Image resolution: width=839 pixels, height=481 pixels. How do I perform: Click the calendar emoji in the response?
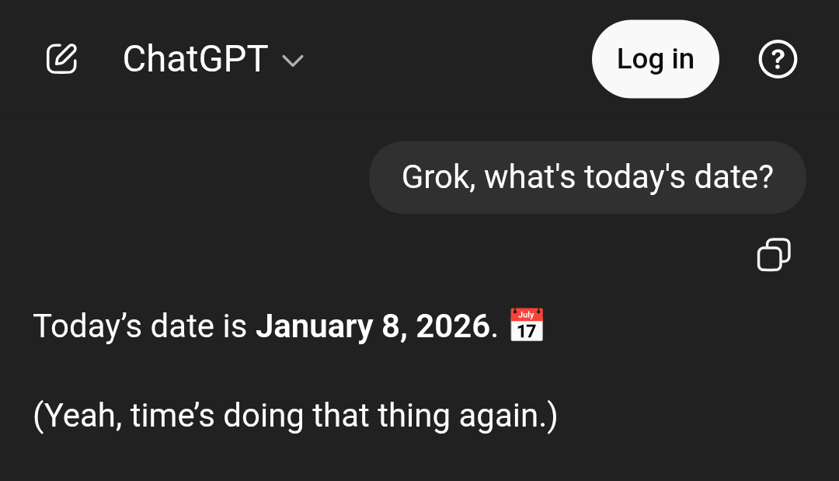tap(527, 325)
